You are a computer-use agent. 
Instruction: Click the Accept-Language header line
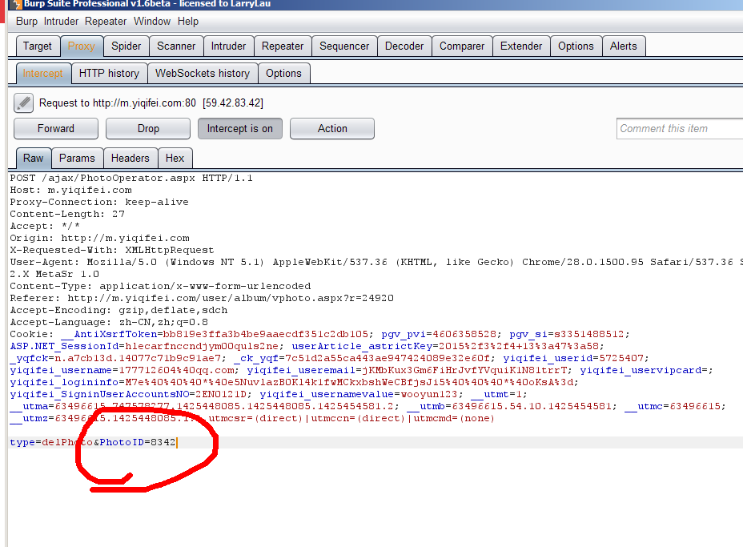click(x=109, y=322)
